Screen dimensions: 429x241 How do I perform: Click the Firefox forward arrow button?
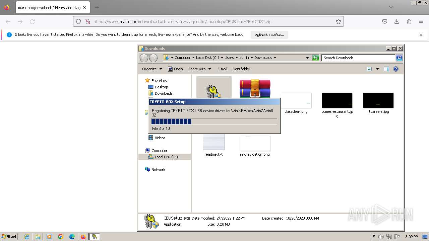20,21
